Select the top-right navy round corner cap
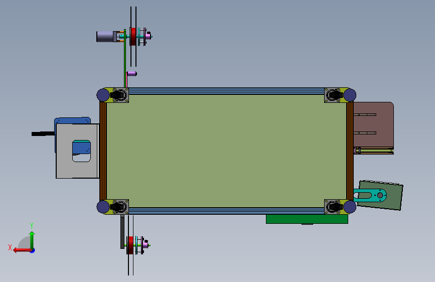 (350, 95)
